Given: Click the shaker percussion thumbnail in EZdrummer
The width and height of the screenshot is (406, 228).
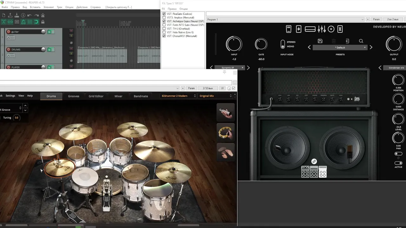Looking at the screenshot, I should point(226,112).
